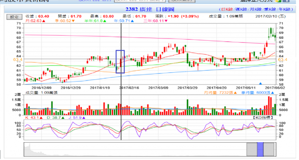The image size is (299, 160).
Task: Click the date 2017/02/10 (五)
Action: pos(271,16)
